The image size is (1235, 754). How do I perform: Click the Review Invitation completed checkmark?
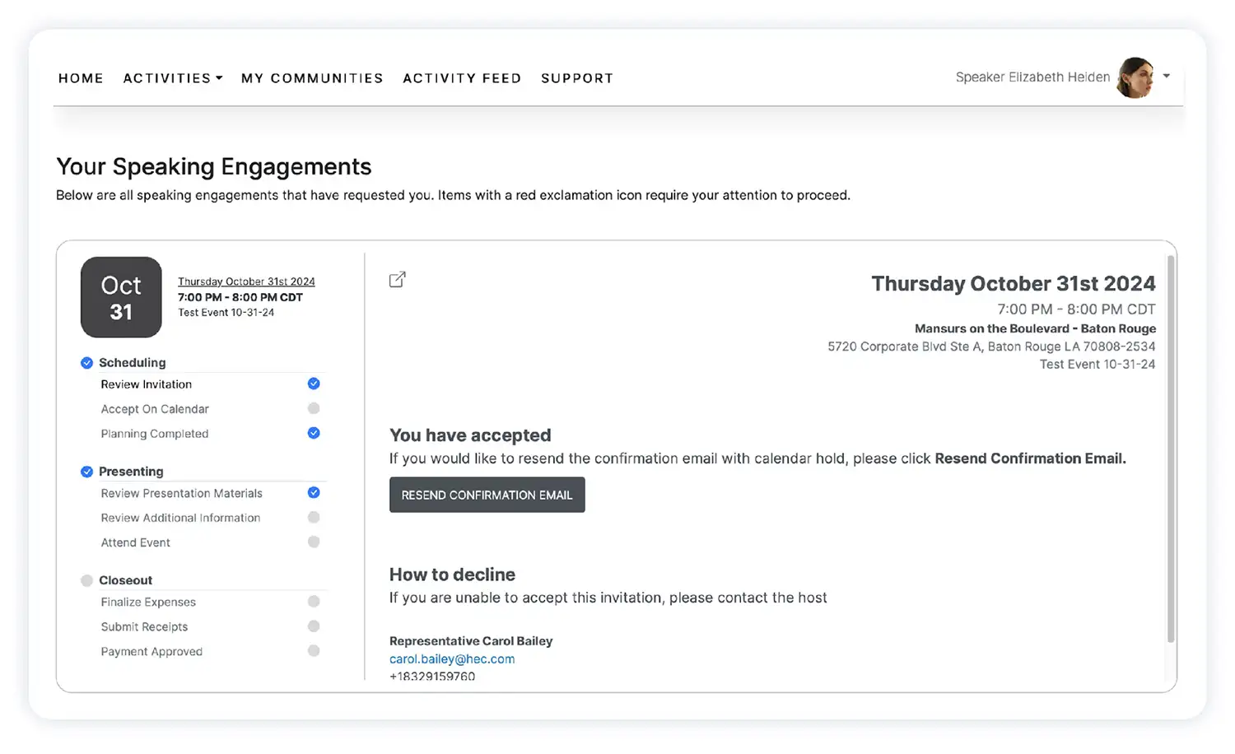pos(314,384)
